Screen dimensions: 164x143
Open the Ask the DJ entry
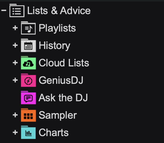click(x=63, y=98)
